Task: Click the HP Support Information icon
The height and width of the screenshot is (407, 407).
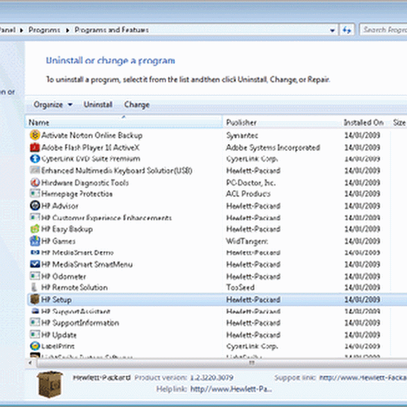Action: (x=35, y=323)
